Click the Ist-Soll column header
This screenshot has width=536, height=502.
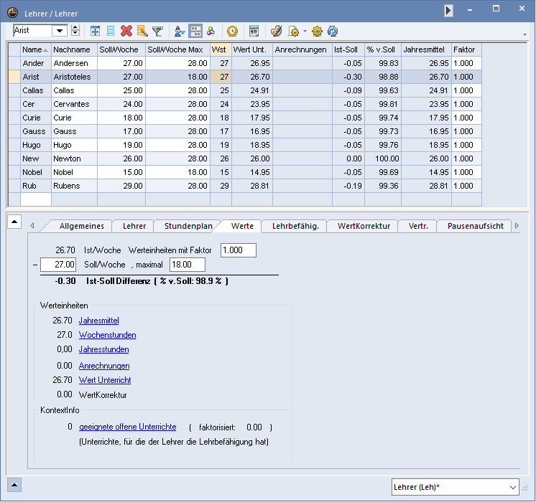click(348, 49)
